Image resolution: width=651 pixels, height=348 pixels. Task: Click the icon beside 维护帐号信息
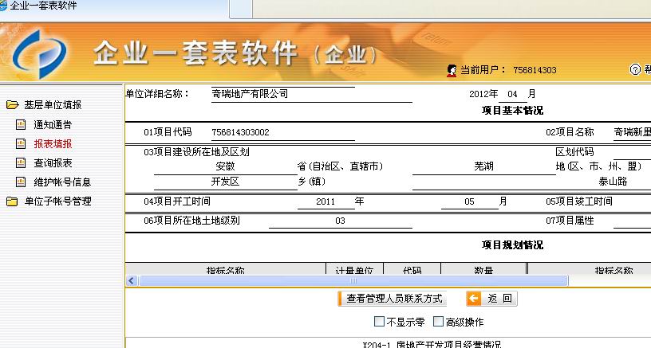point(21,182)
